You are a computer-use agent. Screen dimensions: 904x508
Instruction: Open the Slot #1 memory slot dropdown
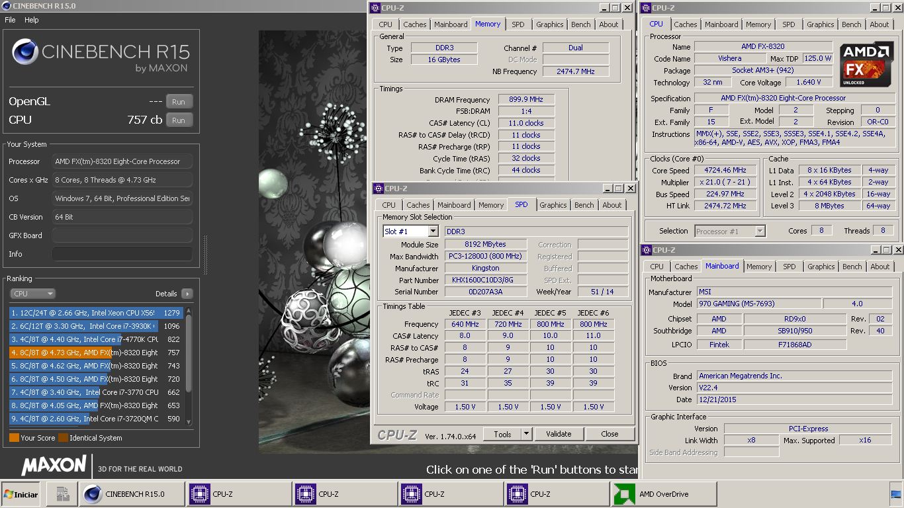(x=433, y=231)
